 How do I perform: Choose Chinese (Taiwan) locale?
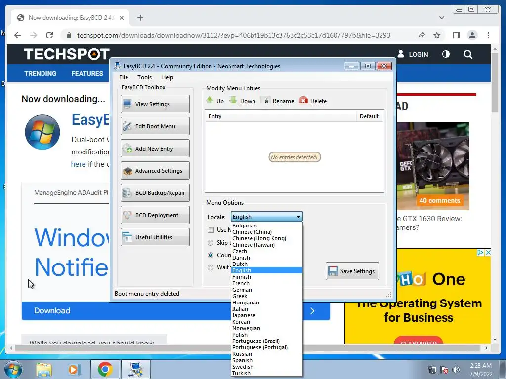pyautogui.click(x=266, y=245)
